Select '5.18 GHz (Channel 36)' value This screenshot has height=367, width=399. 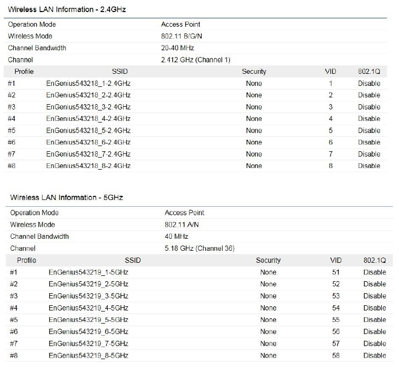[199, 248]
